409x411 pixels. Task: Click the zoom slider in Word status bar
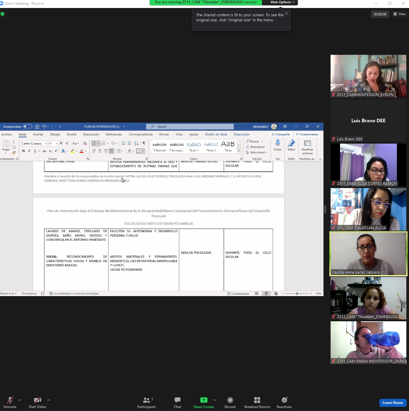point(297,294)
